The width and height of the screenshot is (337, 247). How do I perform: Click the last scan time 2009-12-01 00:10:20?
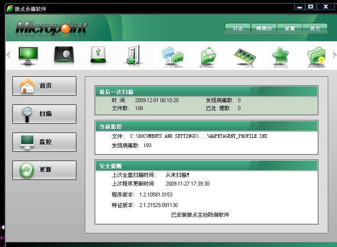coord(157,100)
